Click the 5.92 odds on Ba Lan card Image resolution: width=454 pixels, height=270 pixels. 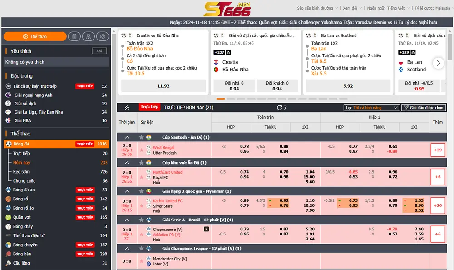348,86
